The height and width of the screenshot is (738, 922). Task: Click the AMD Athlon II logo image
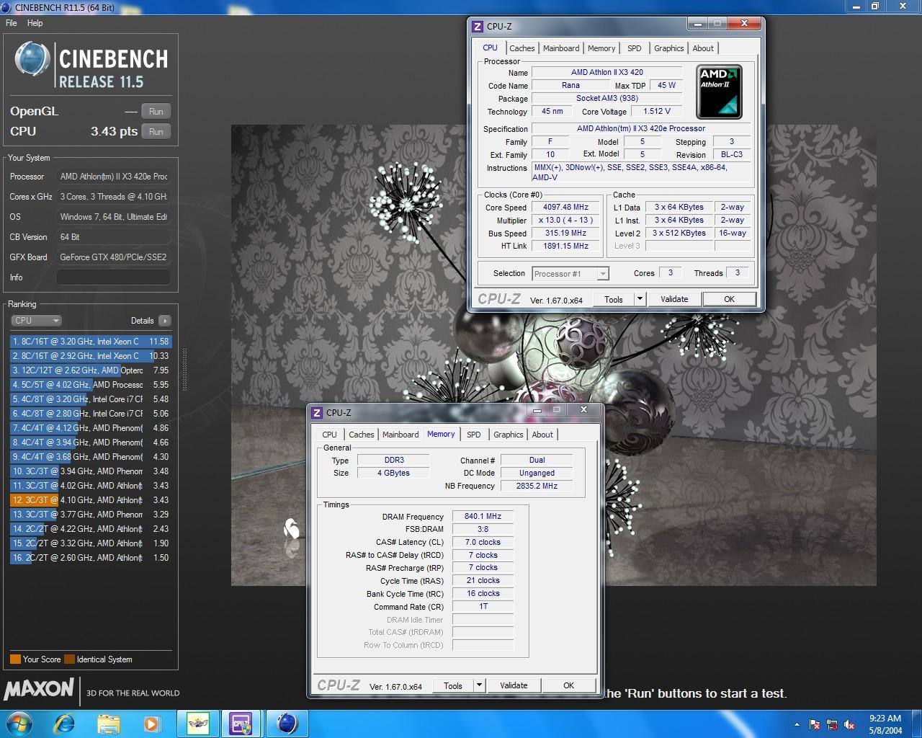[x=719, y=92]
